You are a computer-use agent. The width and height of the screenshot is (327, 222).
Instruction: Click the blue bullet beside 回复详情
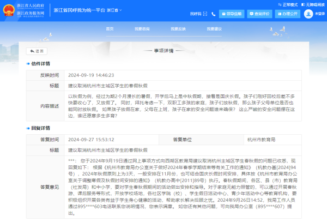pyautogui.click(x=28, y=128)
